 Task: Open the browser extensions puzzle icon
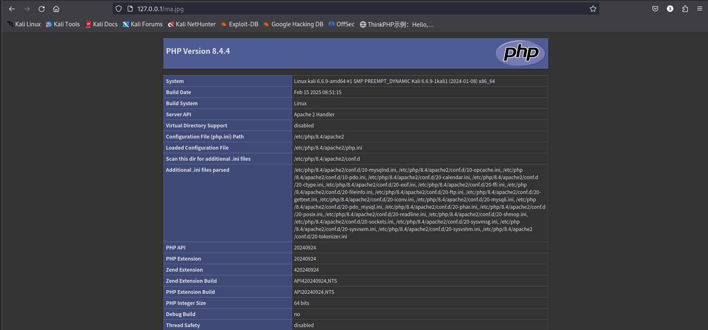point(685,9)
